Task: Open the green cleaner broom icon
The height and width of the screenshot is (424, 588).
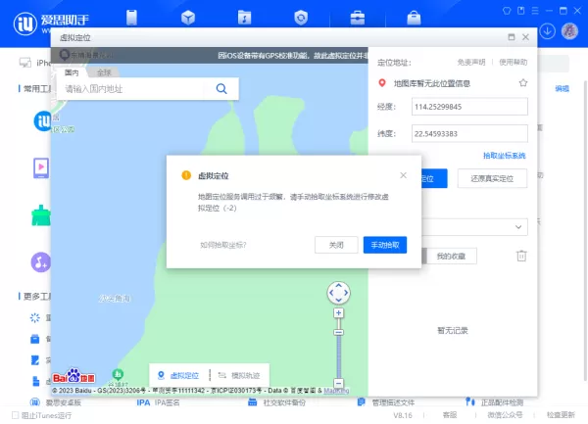Action: [41, 215]
